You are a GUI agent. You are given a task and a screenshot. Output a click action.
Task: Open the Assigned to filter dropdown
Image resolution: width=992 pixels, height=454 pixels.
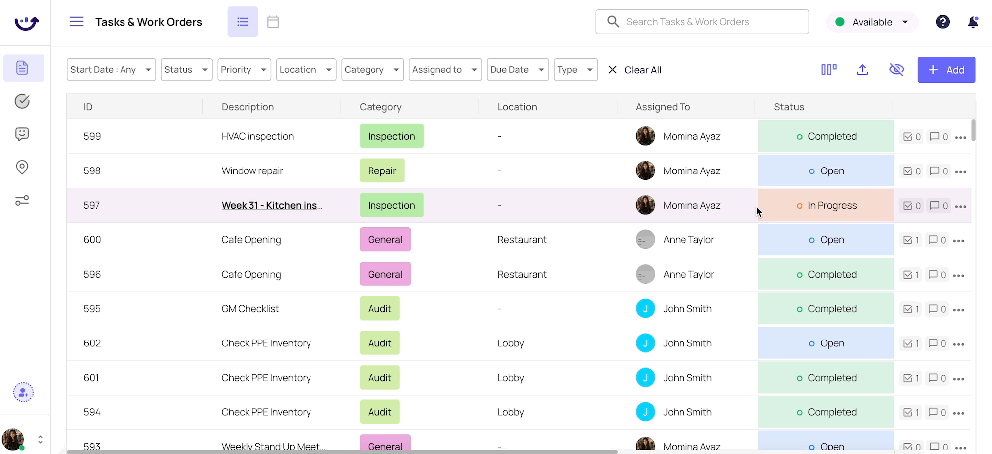click(x=445, y=70)
